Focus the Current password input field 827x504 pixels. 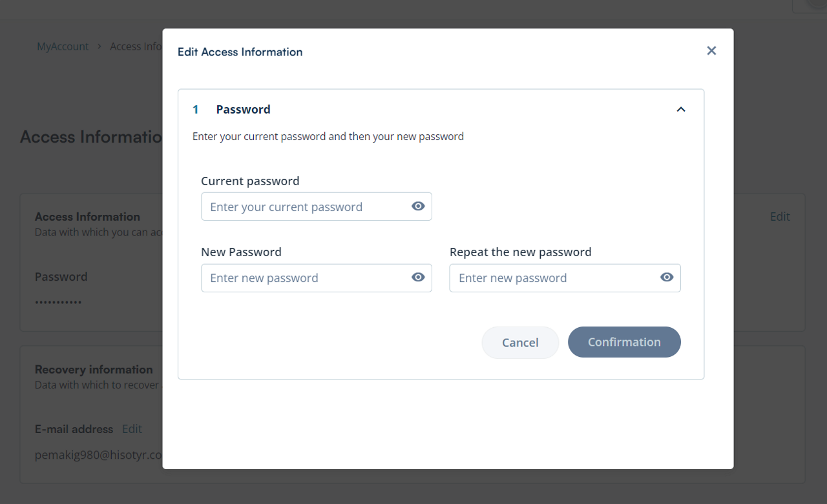(x=304, y=207)
